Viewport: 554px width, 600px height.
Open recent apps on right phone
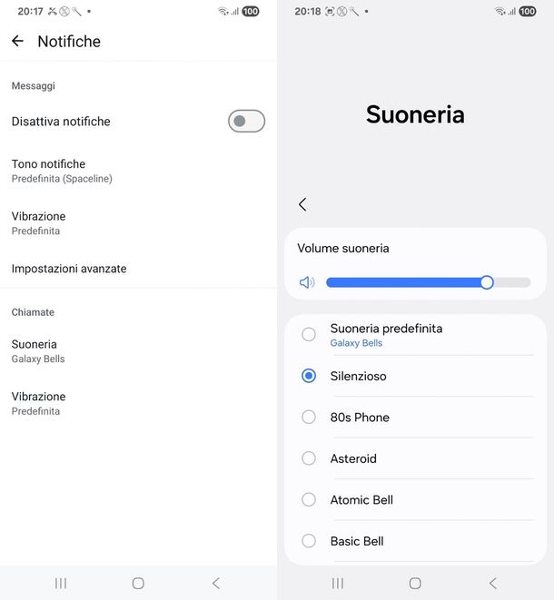coord(338,583)
